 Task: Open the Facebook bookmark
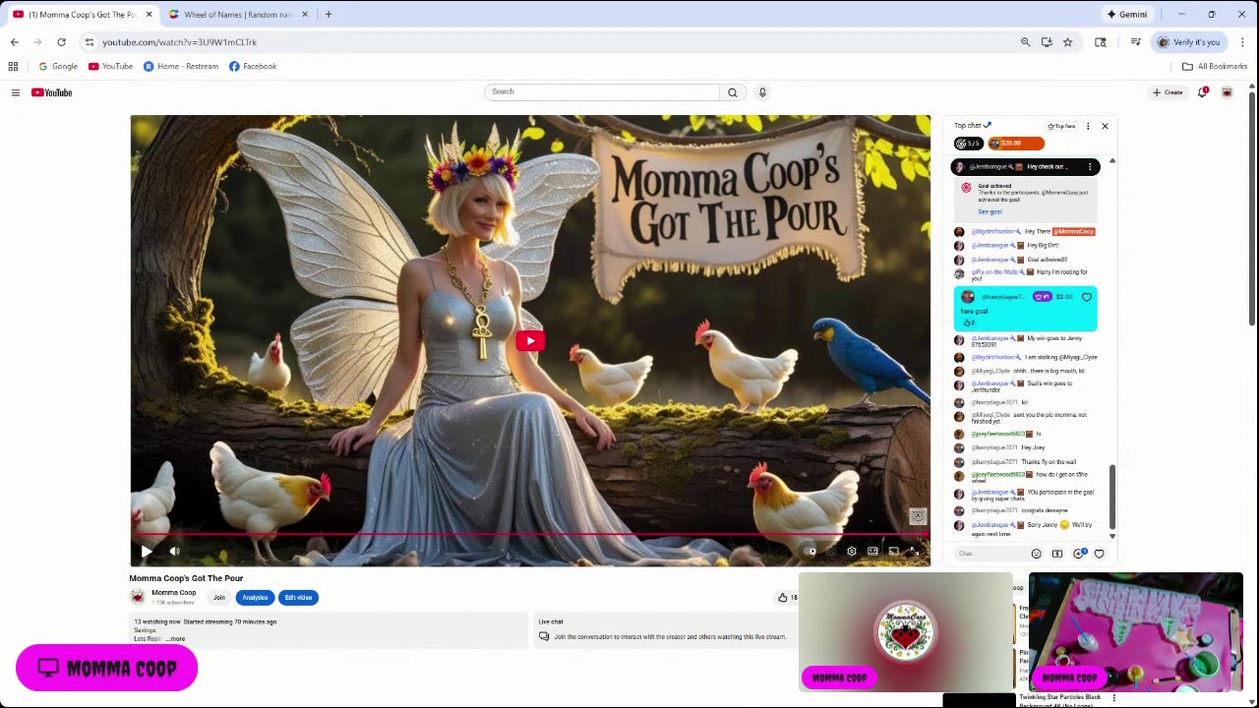click(x=253, y=67)
